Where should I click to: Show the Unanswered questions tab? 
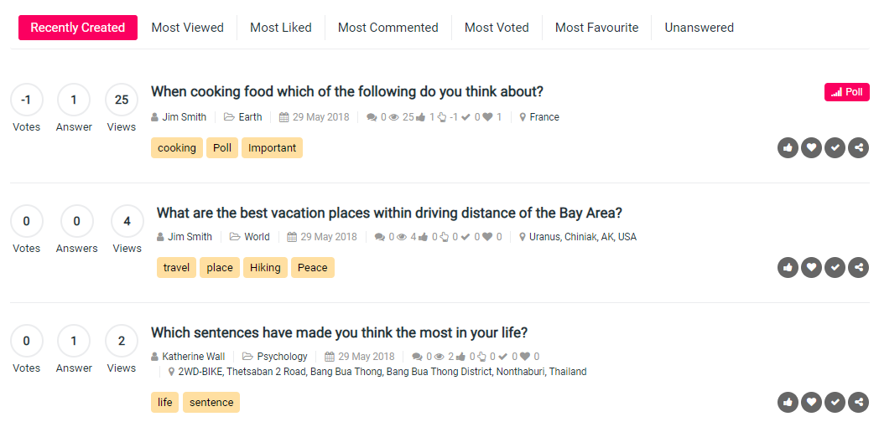[x=699, y=28]
